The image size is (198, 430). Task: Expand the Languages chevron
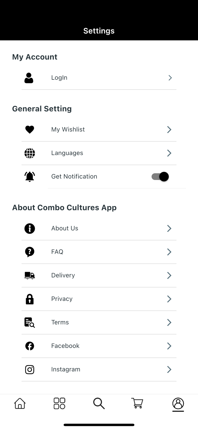[169, 153]
